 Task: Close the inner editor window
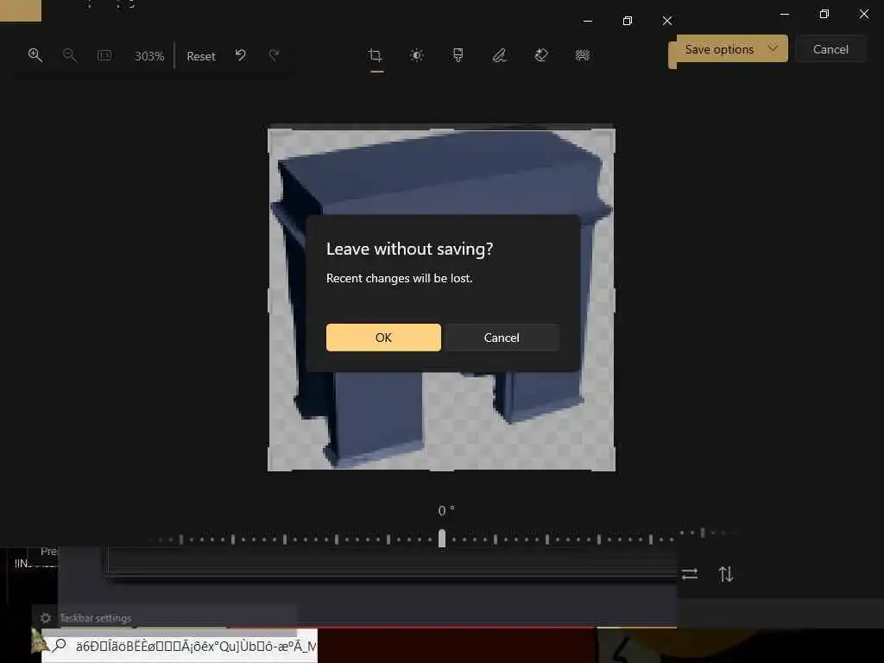[x=667, y=21]
